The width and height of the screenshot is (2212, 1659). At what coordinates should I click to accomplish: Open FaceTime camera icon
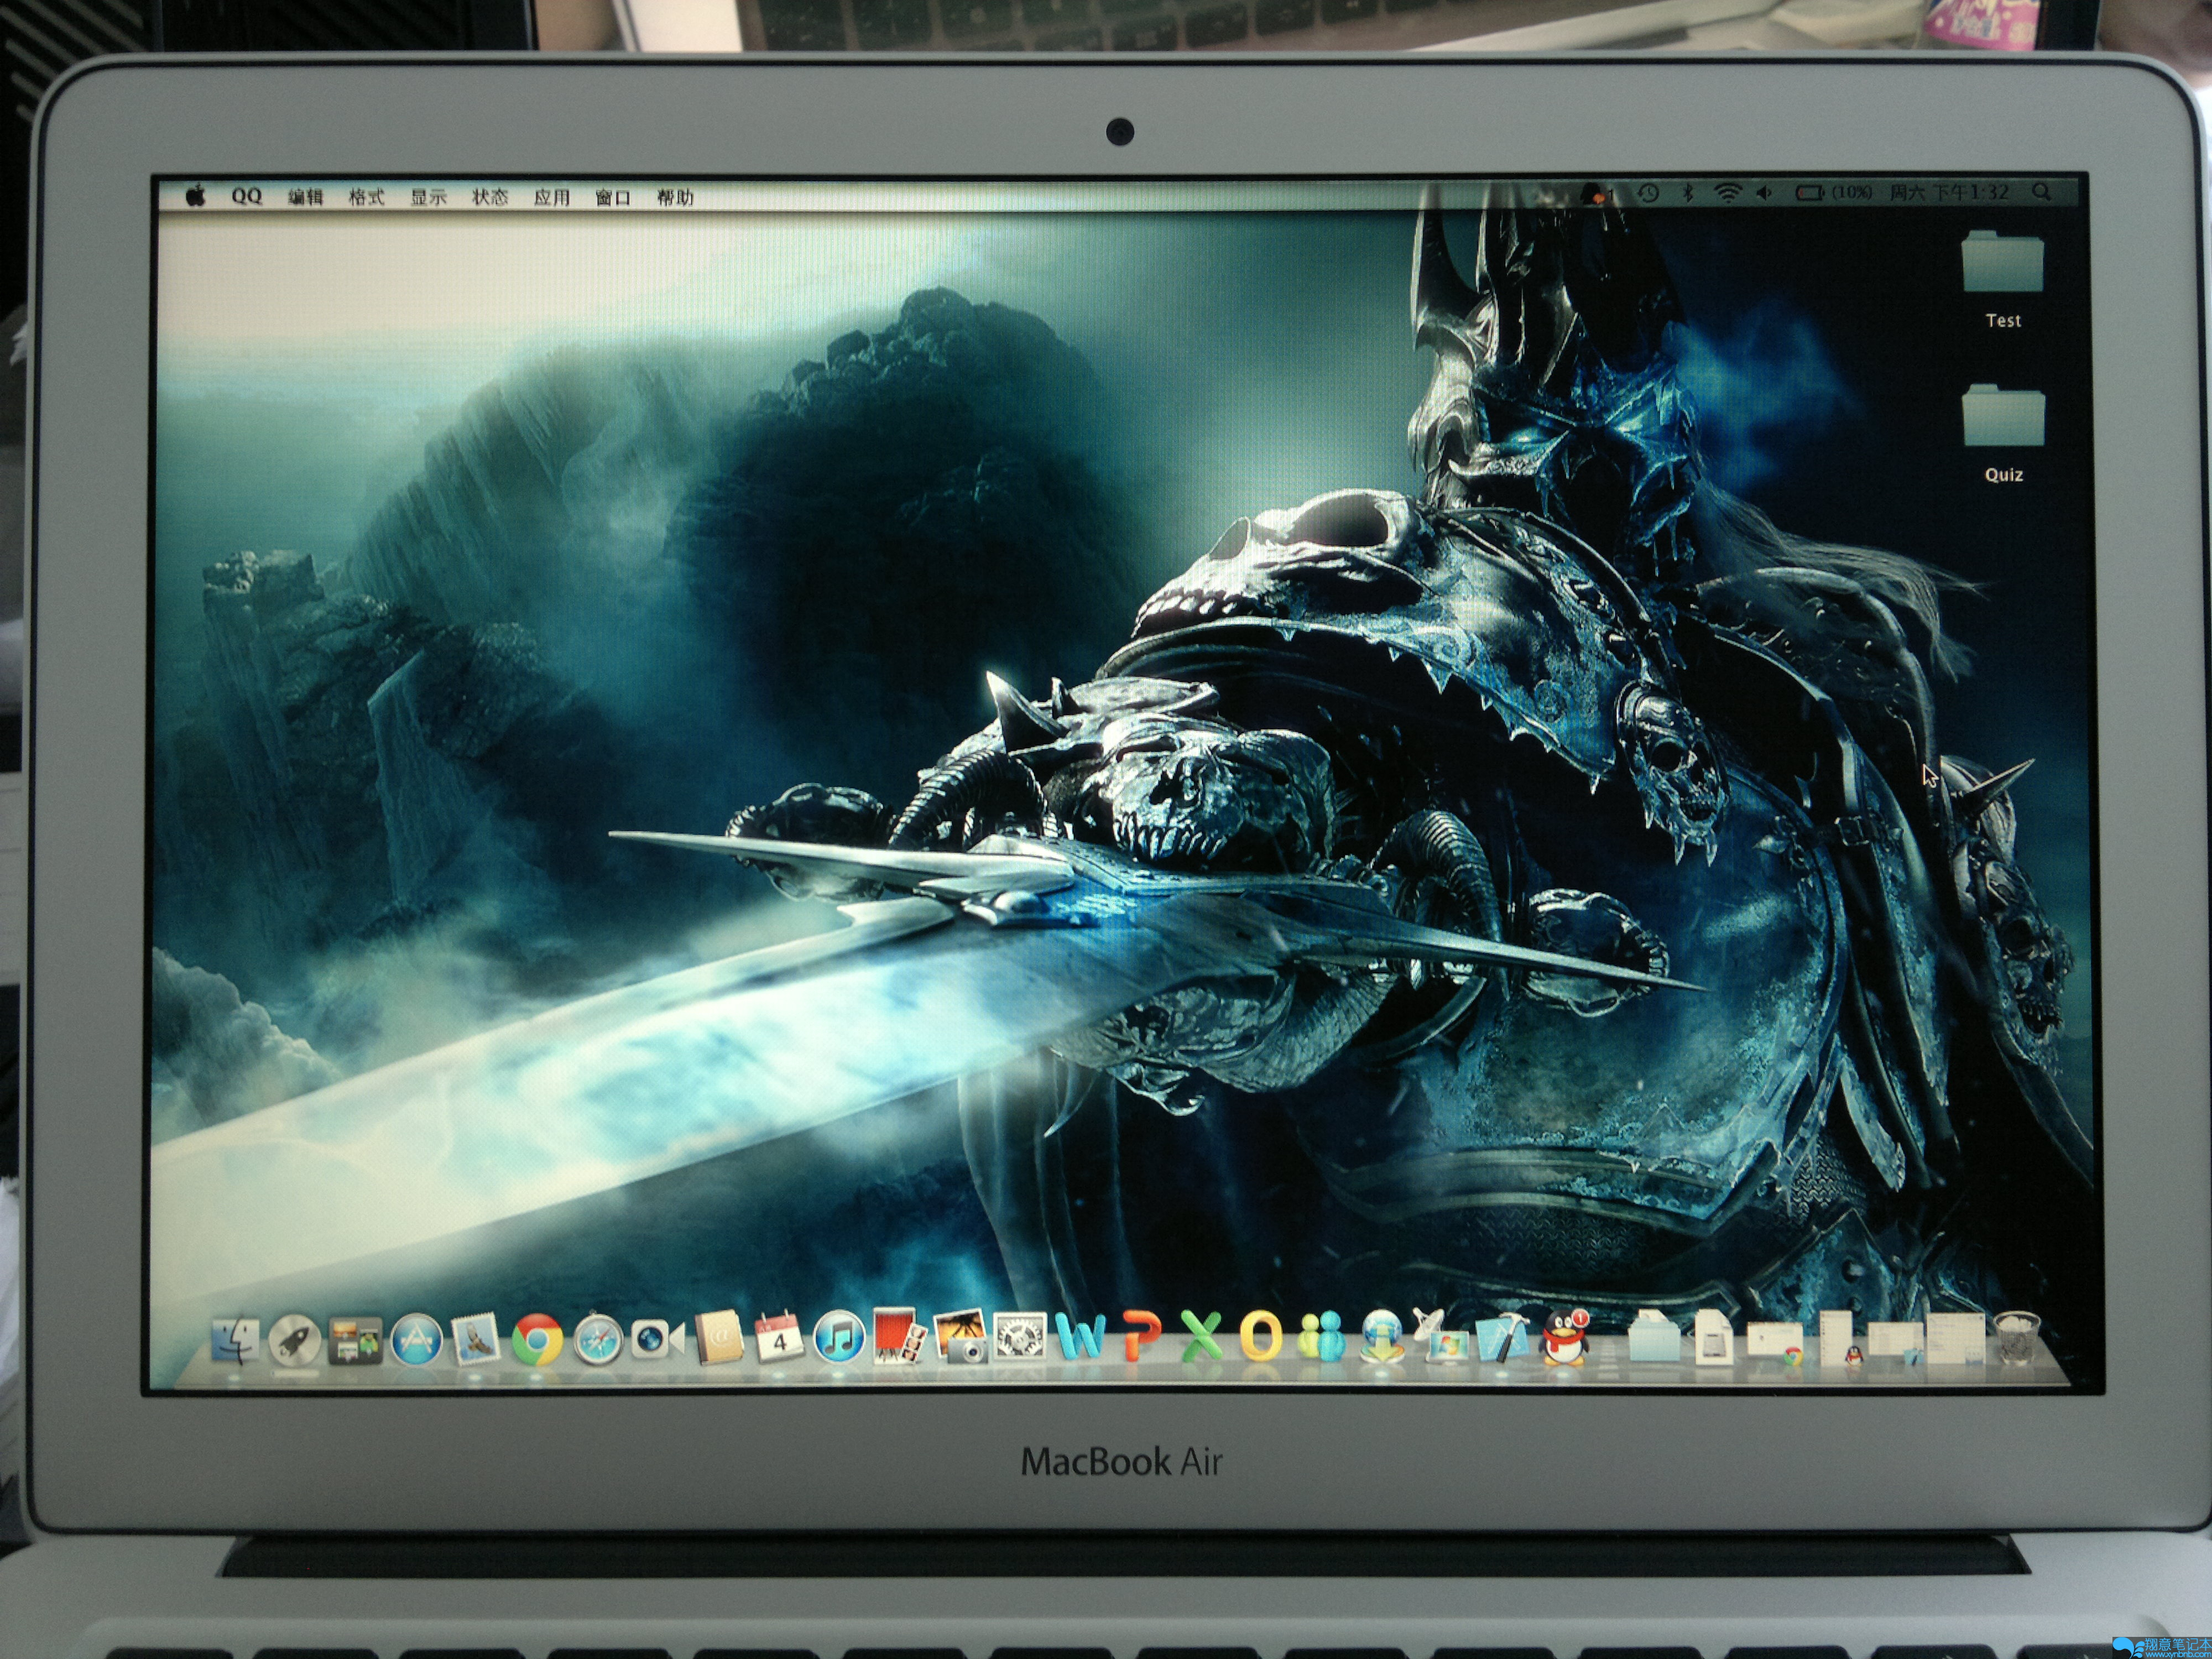(657, 1339)
